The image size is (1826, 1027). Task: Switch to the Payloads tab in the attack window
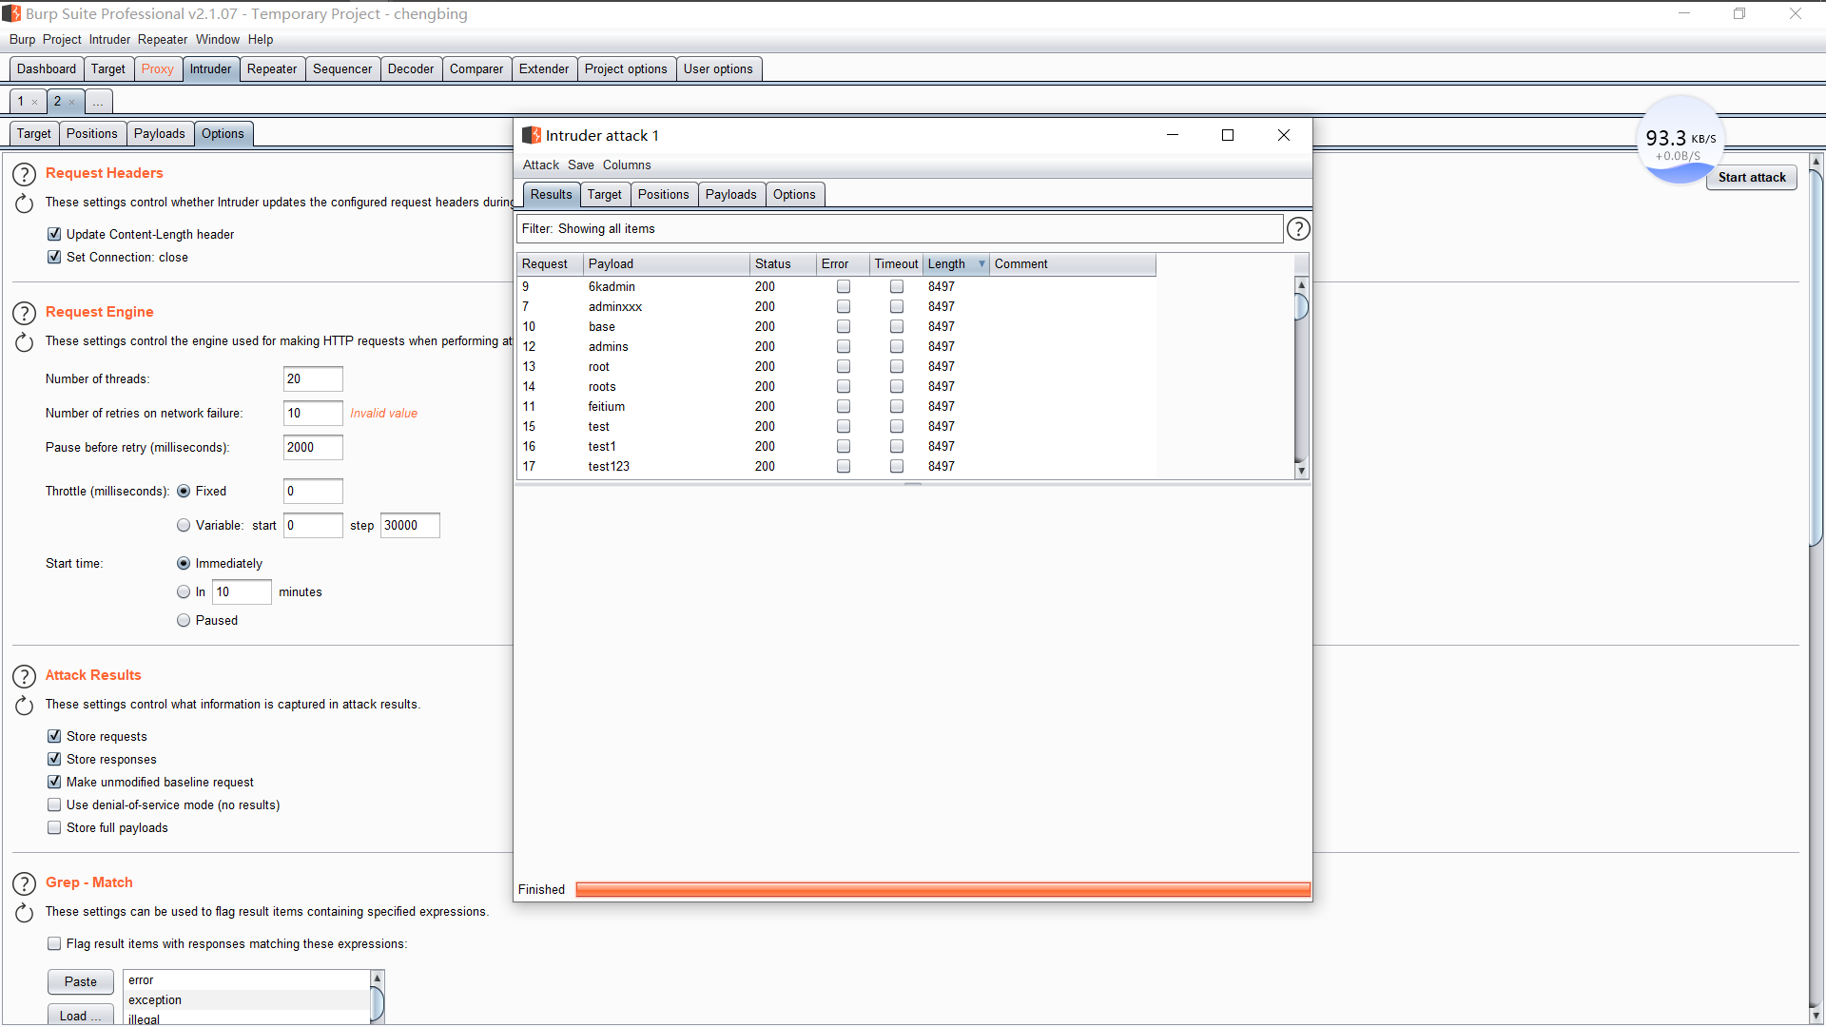coord(730,195)
